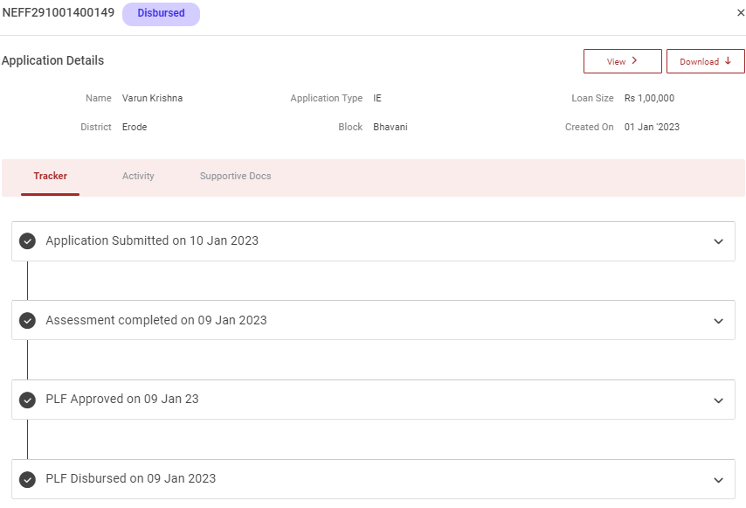Switch to the Activity tab
The height and width of the screenshot is (508, 746).
[x=138, y=177]
